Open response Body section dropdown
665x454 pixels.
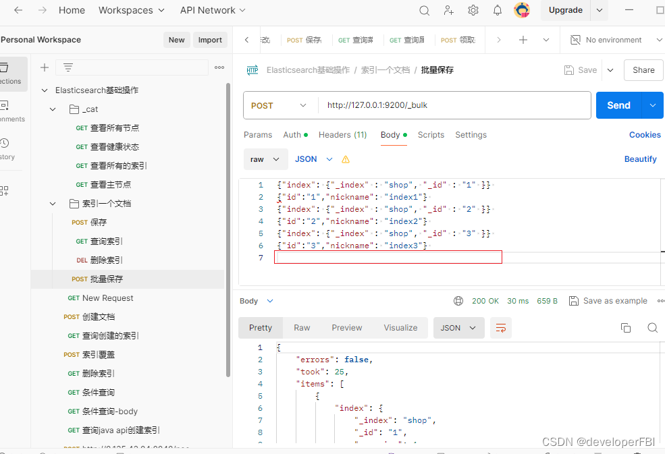257,301
